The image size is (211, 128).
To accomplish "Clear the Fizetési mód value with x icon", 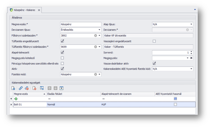I will (x=95, y=74).
